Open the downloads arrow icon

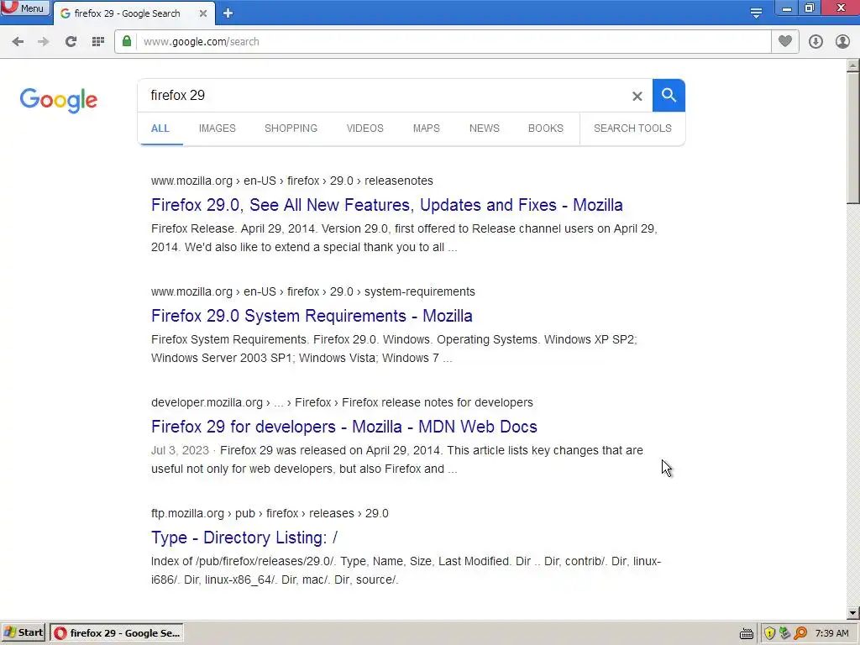click(815, 42)
